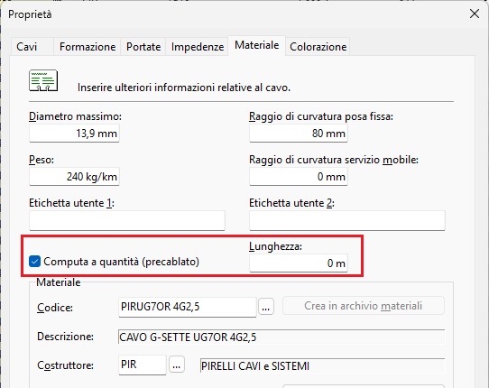
Task: Edit the Diametro massimo field
Action: (74, 134)
